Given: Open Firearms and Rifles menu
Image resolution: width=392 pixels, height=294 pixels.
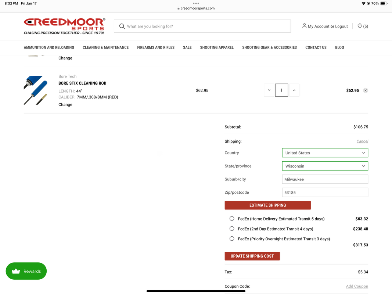Looking at the screenshot, I should tap(156, 47).
